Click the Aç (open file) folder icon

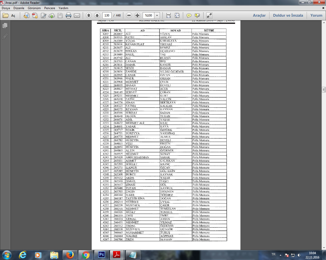6,15
